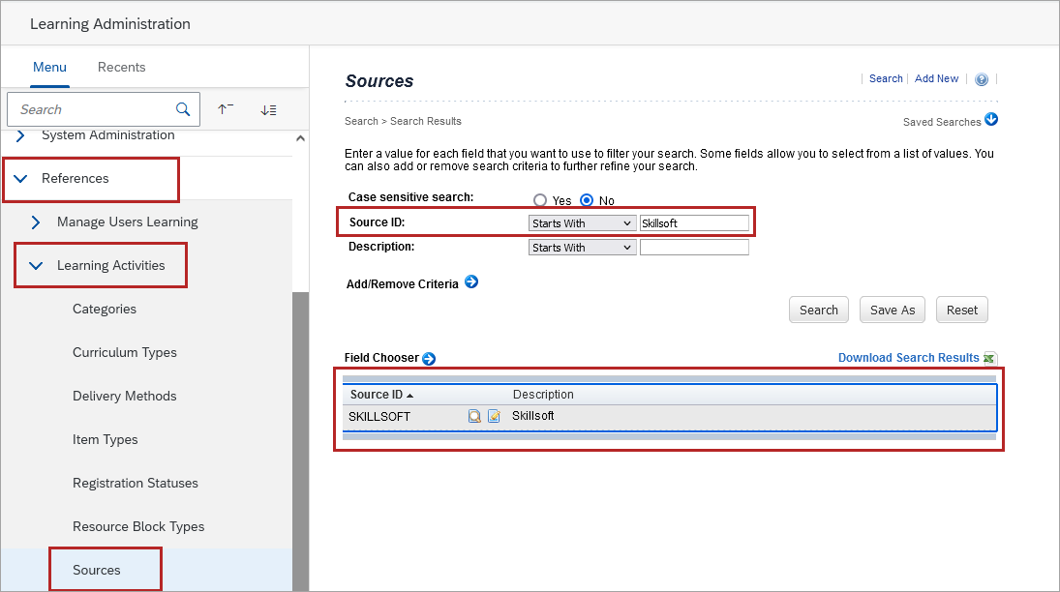Select the sort ascending icon above the menu tree
Image resolution: width=1060 pixels, height=592 pixels.
tap(226, 109)
